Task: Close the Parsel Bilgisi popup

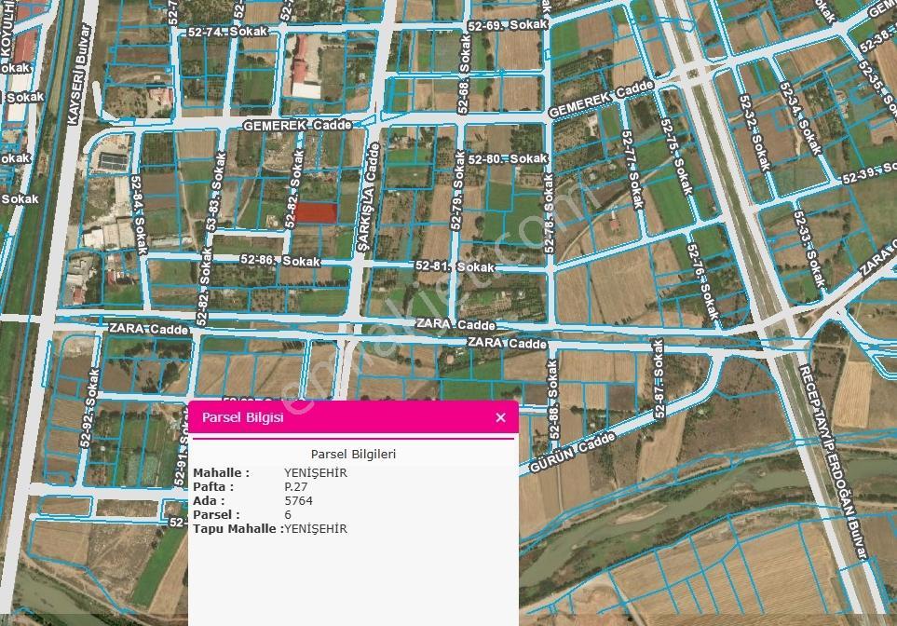Action: pos(500,417)
